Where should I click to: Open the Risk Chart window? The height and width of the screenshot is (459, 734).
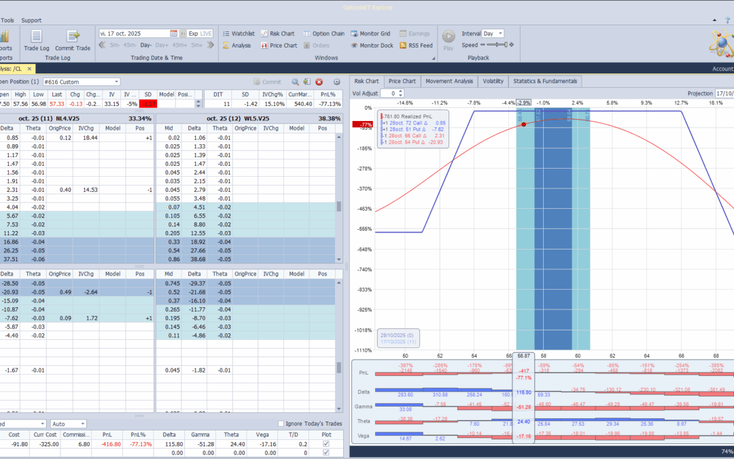point(277,34)
